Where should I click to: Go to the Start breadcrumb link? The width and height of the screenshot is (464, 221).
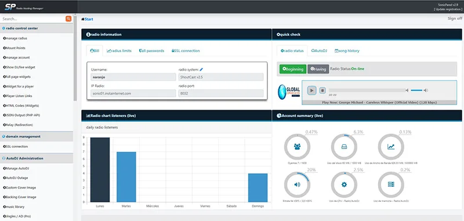pyautogui.click(x=88, y=19)
